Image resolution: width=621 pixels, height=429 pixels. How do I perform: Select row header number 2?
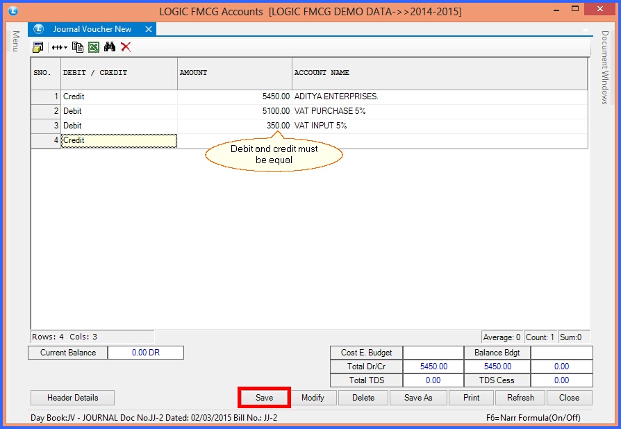(x=46, y=111)
